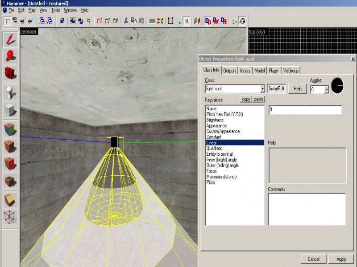Switch to the Outputs tab
This screenshot has width=357, height=267.
230,71
